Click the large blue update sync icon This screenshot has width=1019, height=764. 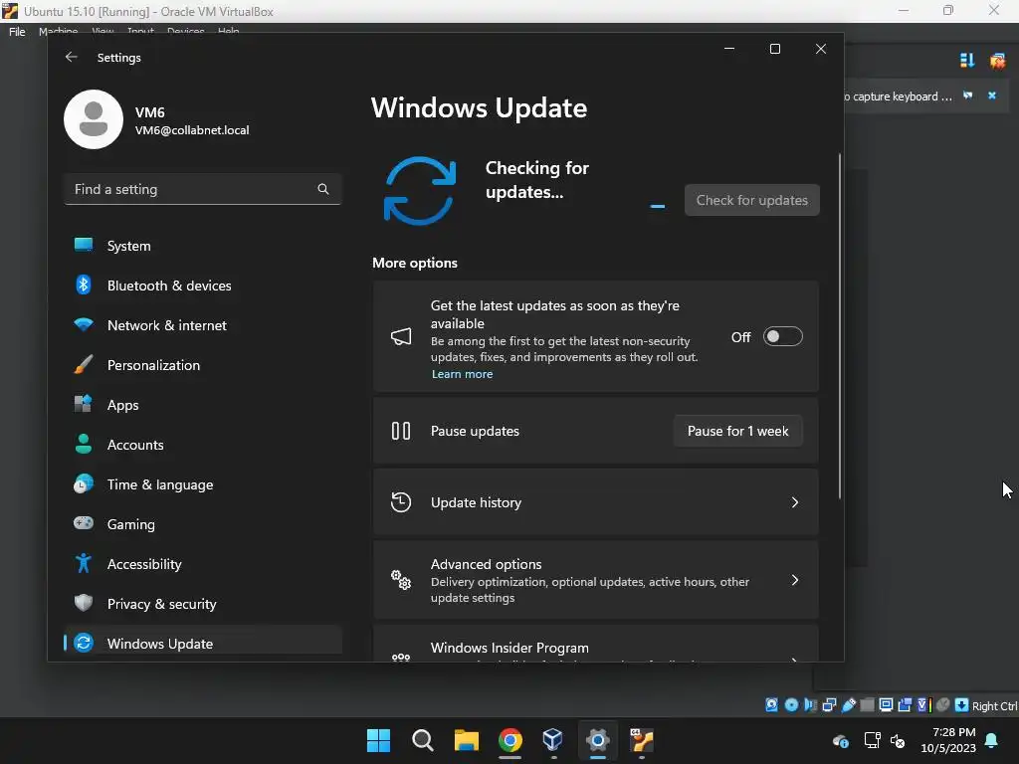click(x=420, y=191)
